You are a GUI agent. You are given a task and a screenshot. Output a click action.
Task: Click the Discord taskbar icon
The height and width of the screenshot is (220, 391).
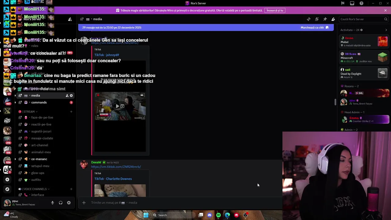[210, 215]
